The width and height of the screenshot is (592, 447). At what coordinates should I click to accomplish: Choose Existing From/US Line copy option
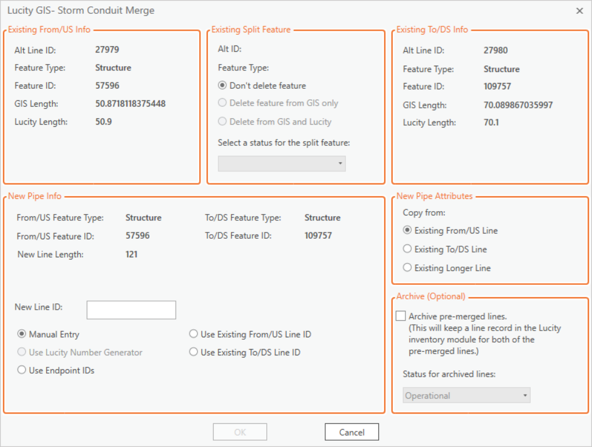coord(450,230)
